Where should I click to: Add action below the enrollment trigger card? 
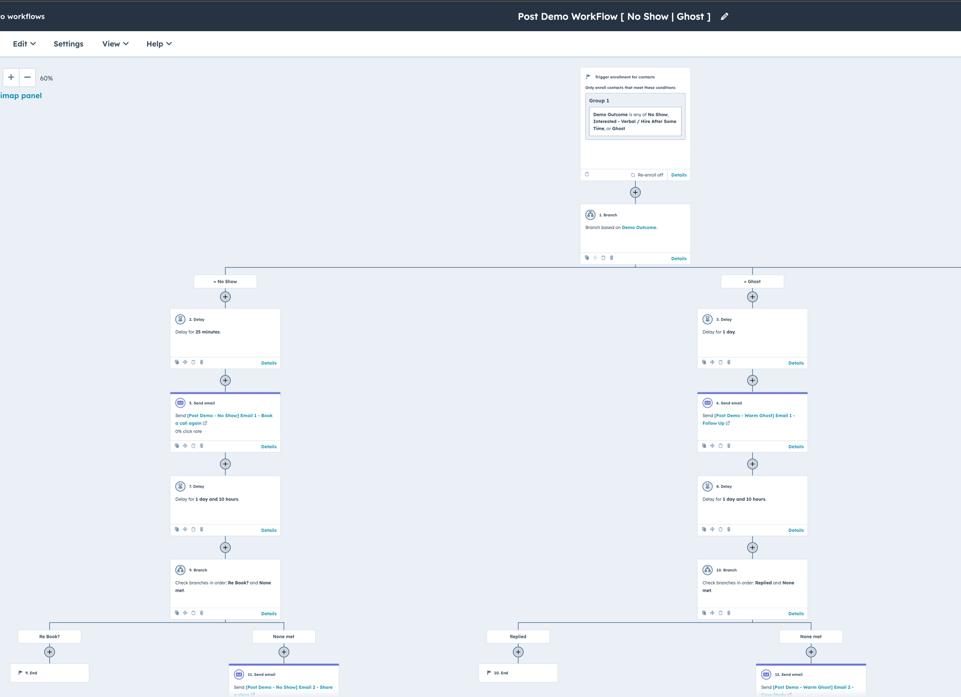pyautogui.click(x=635, y=192)
